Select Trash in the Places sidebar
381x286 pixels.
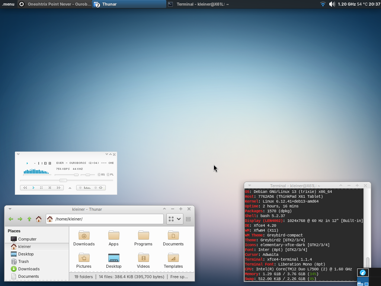click(23, 261)
